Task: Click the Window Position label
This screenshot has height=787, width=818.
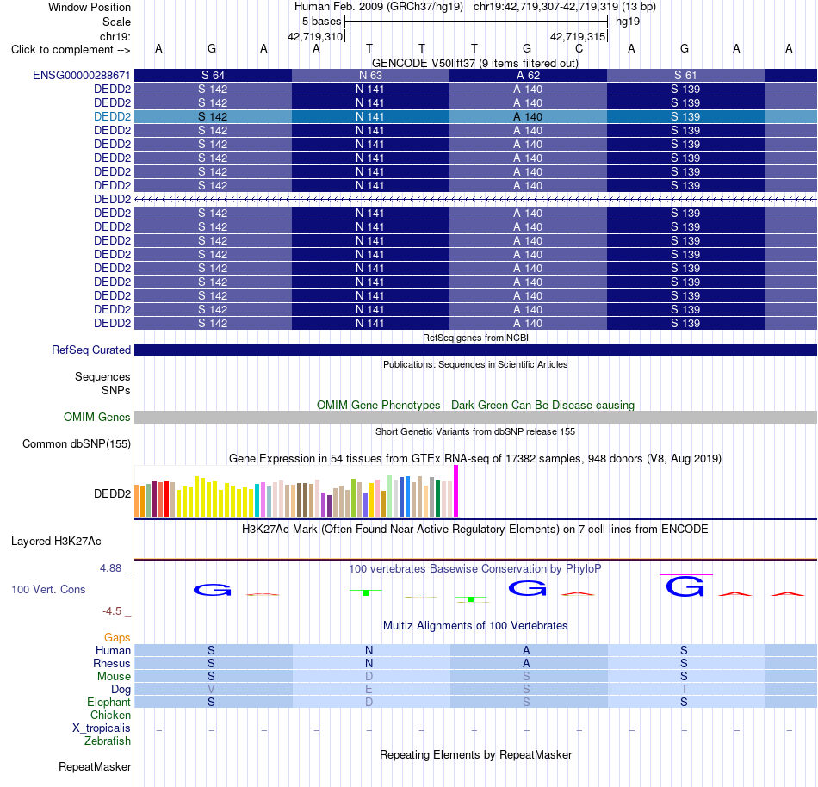Action: pos(90,7)
